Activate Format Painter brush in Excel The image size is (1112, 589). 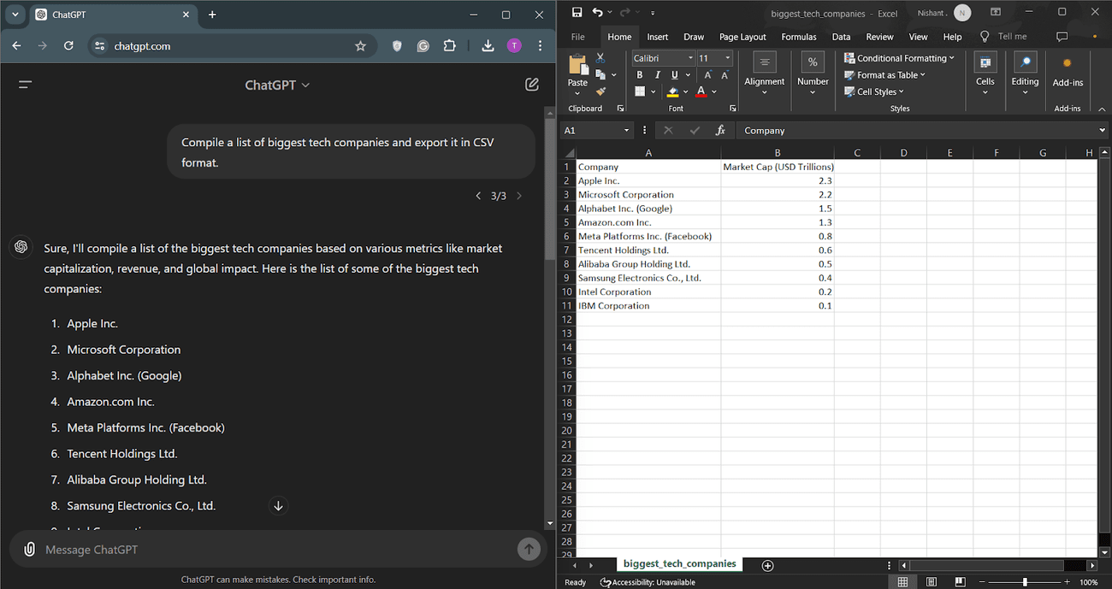point(600,91)
